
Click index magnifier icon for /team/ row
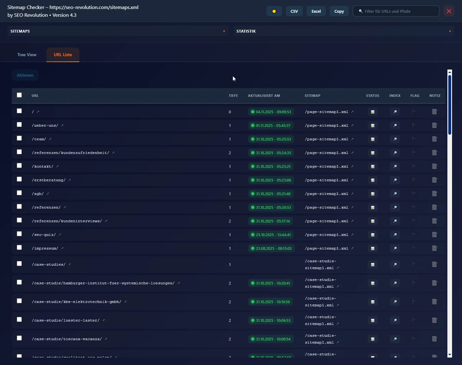point(395,139)
